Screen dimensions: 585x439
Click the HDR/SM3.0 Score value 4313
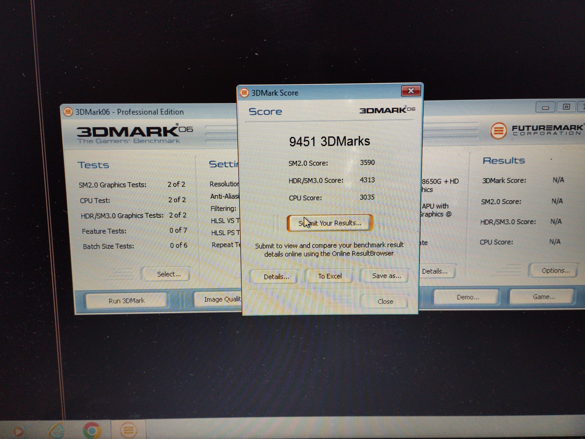point(367,180)
